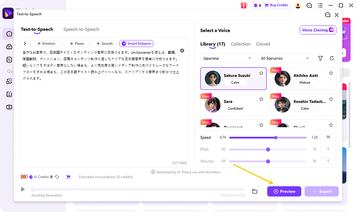Viewport: 357px width, 212px height.
Task: Open the main window support chat icon
Action: click(x=309, y=6)
